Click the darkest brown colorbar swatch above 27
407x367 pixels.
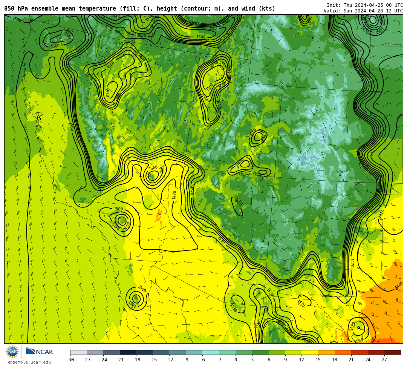[393, 352]
